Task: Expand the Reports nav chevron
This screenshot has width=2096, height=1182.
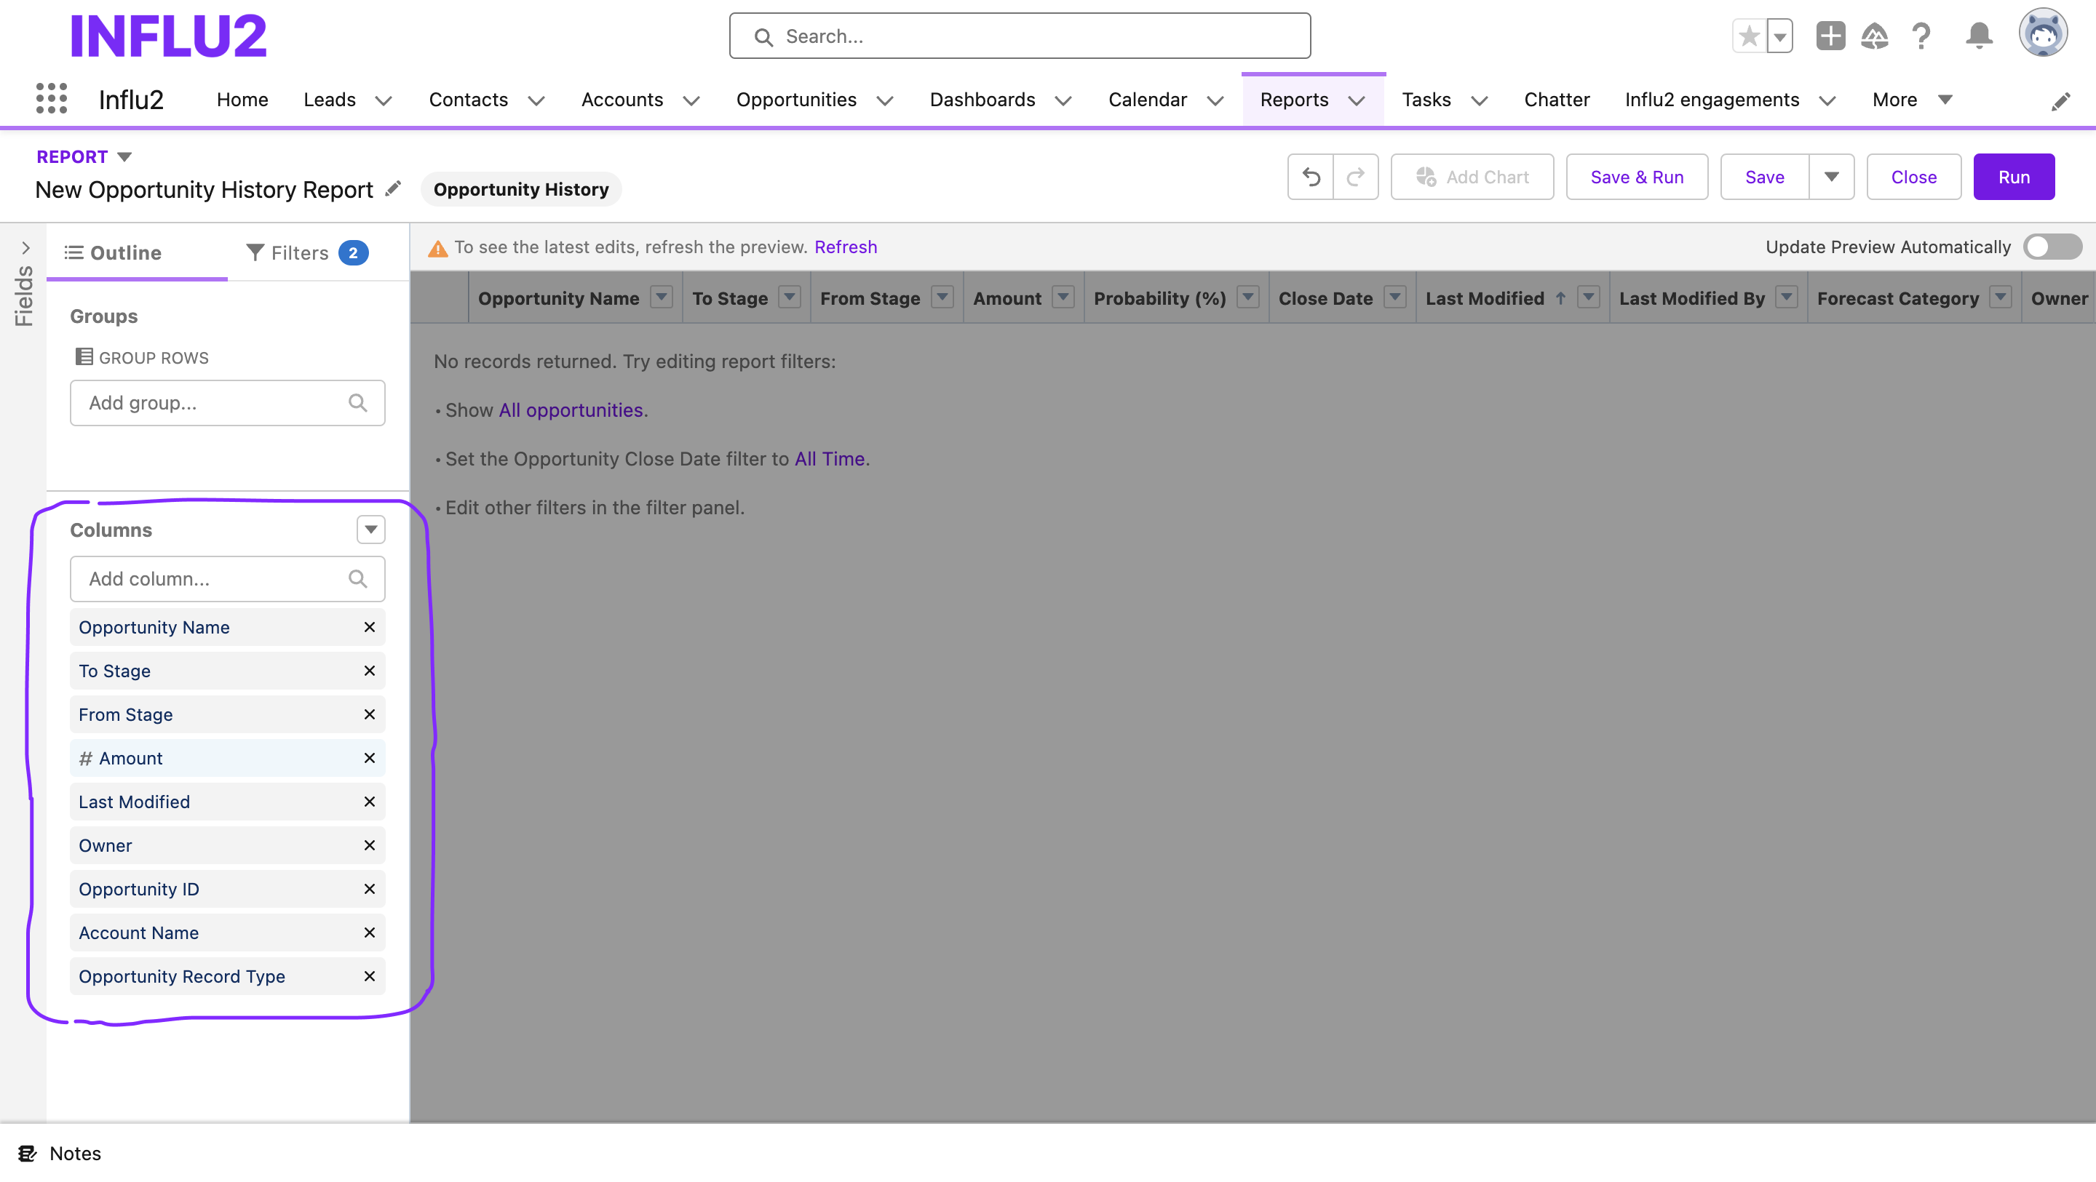Action: [x=1356, y=101]
